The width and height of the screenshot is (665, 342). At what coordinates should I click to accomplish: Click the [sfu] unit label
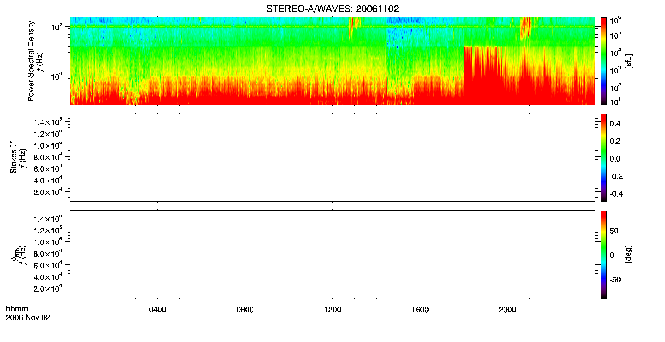tap(629, 61)
